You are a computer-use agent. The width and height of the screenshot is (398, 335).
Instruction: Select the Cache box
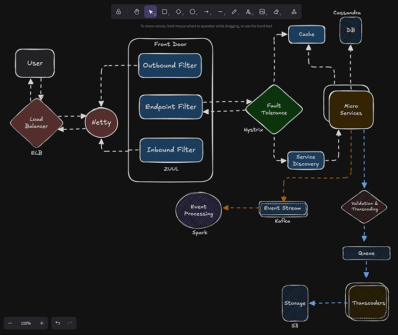pyautogui.click(x=306, y=34)
